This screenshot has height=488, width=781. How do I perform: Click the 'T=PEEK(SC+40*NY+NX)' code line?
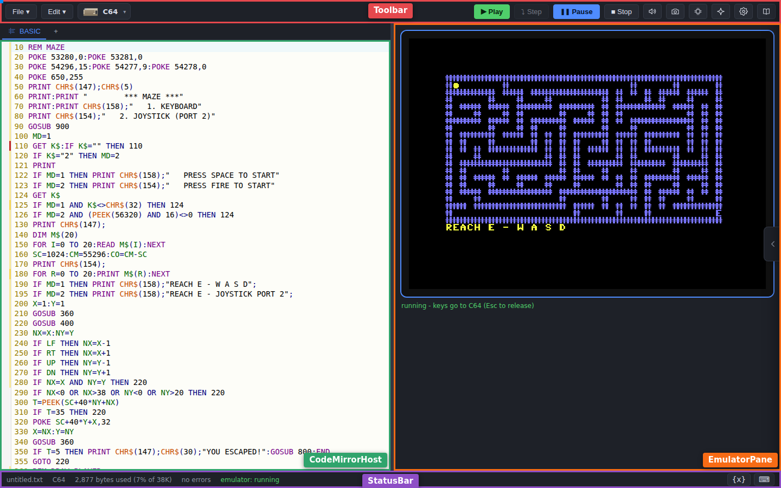click(x=201, y=402)
